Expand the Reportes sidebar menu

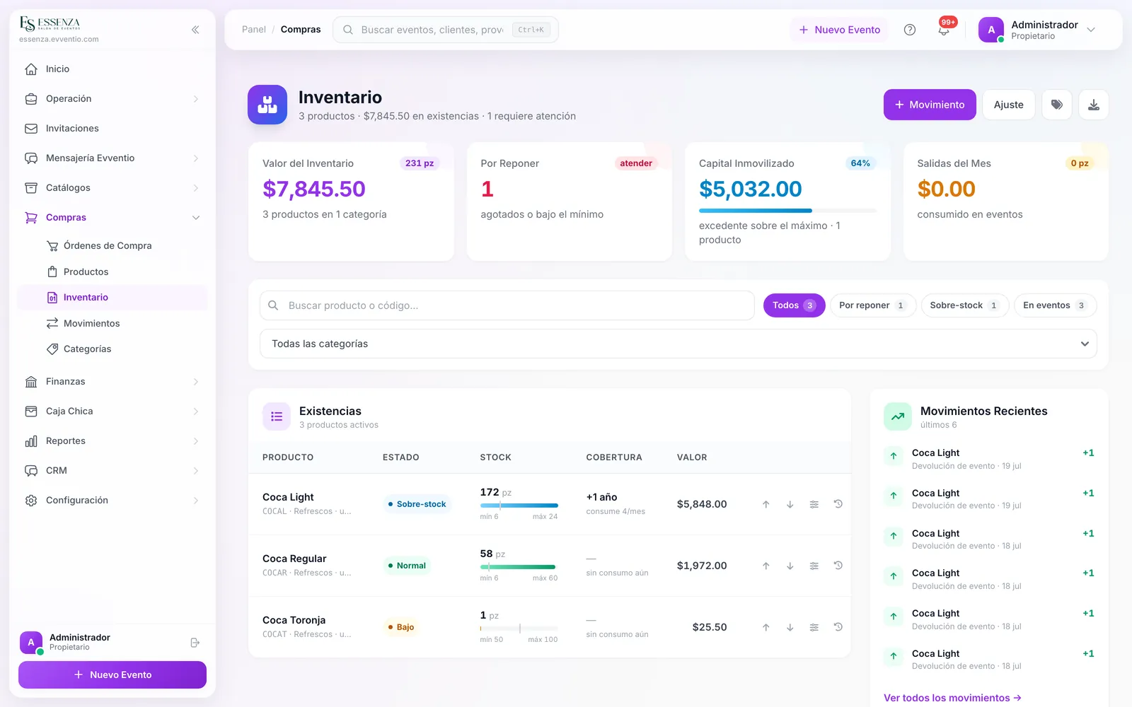point(112,441)
